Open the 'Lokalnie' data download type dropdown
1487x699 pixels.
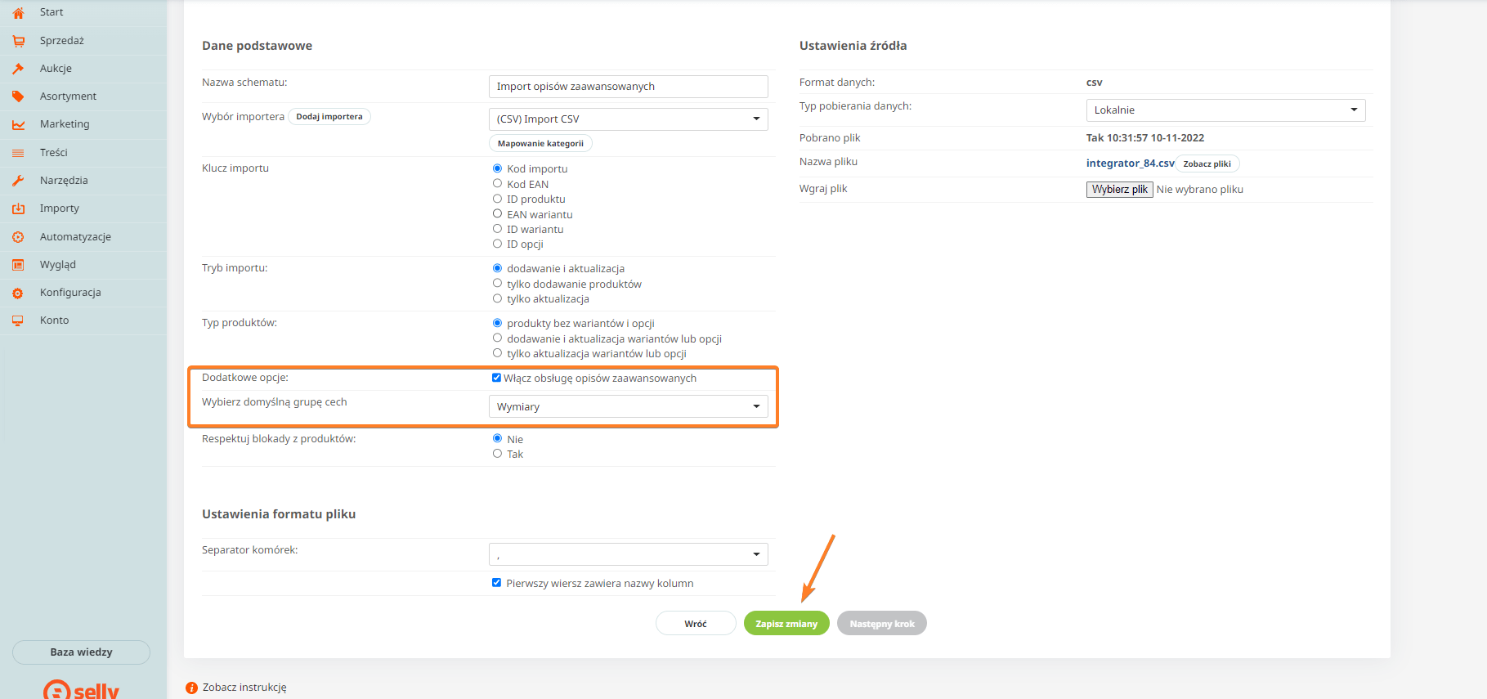pyautogui.click(x=1225, y=110)
